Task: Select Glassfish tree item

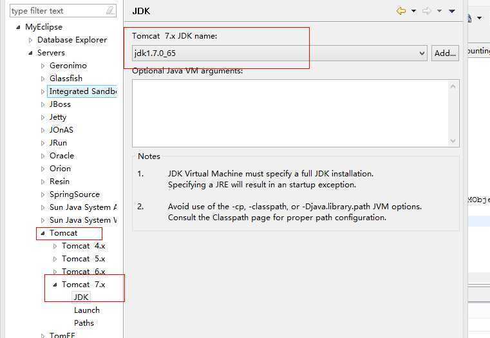Action: point(66,78)
